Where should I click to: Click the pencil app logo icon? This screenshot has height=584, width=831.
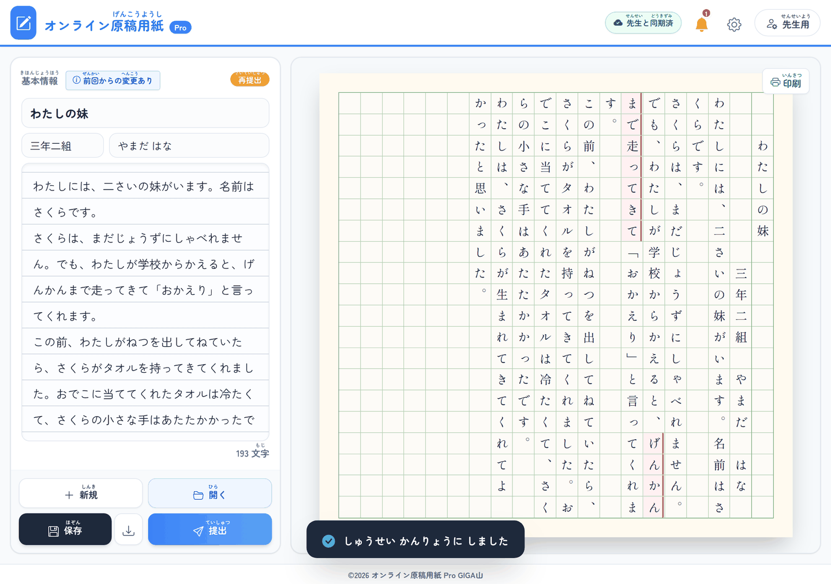pyautogui.click(x=23, y=23)
